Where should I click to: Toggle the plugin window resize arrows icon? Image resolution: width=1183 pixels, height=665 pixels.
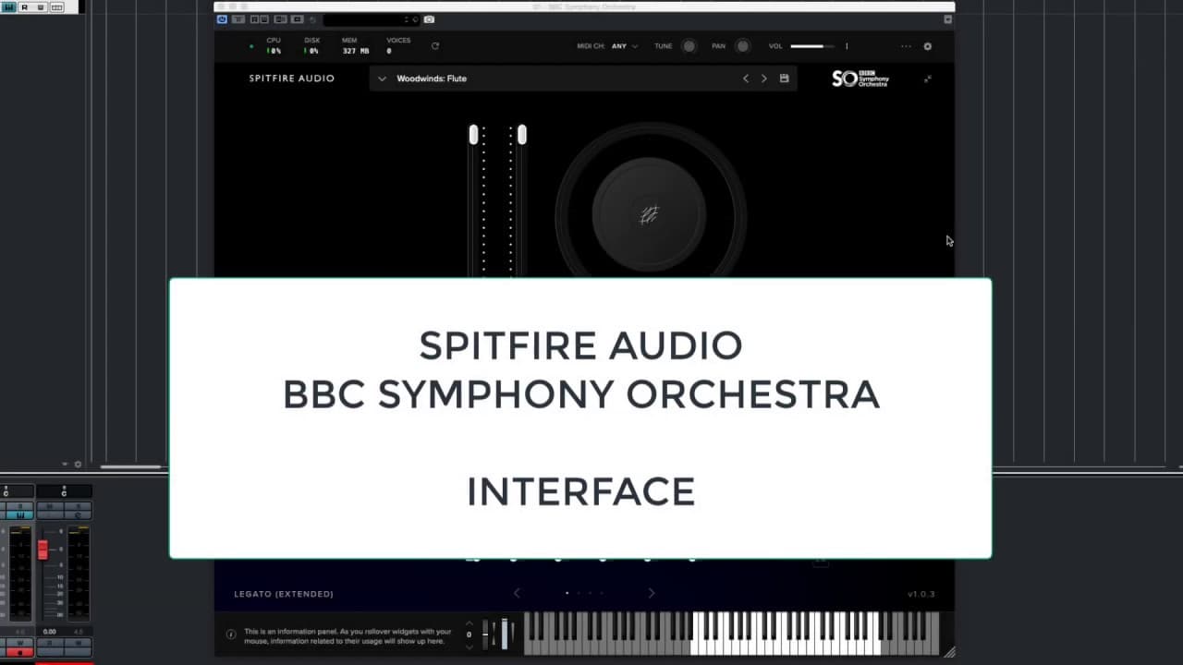click(x=928, y=79)
